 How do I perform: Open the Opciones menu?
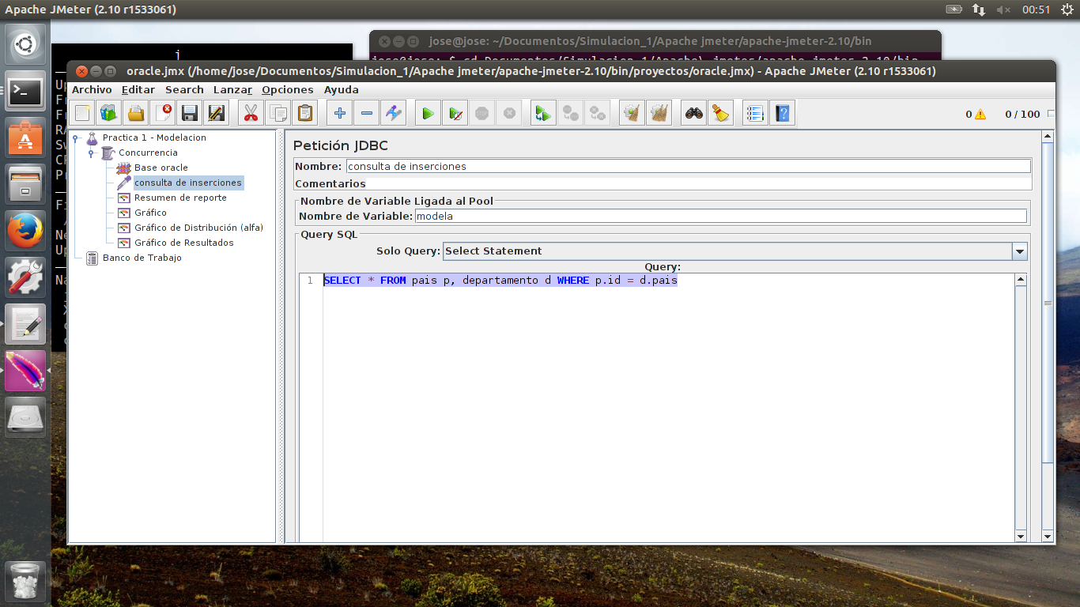tap(288, 90)
